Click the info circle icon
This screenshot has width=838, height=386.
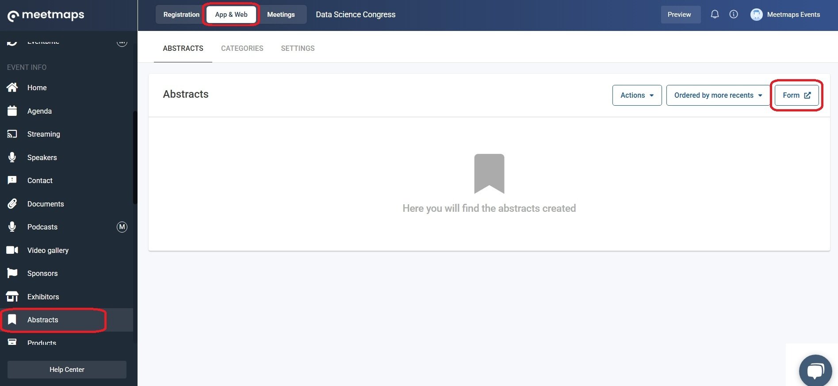click(x=734, y=14)
